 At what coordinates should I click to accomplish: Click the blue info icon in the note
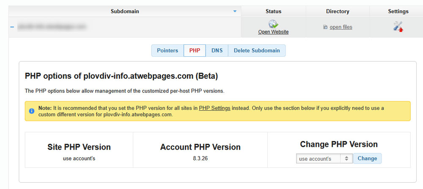click(32, 111)
